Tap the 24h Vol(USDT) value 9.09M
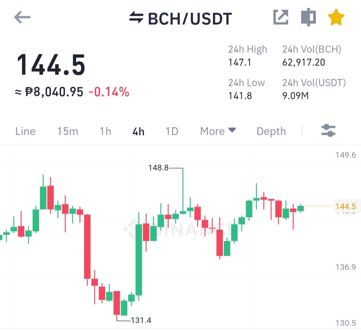The height and width of the screenshot is (331, 361). tap(295, 96)
